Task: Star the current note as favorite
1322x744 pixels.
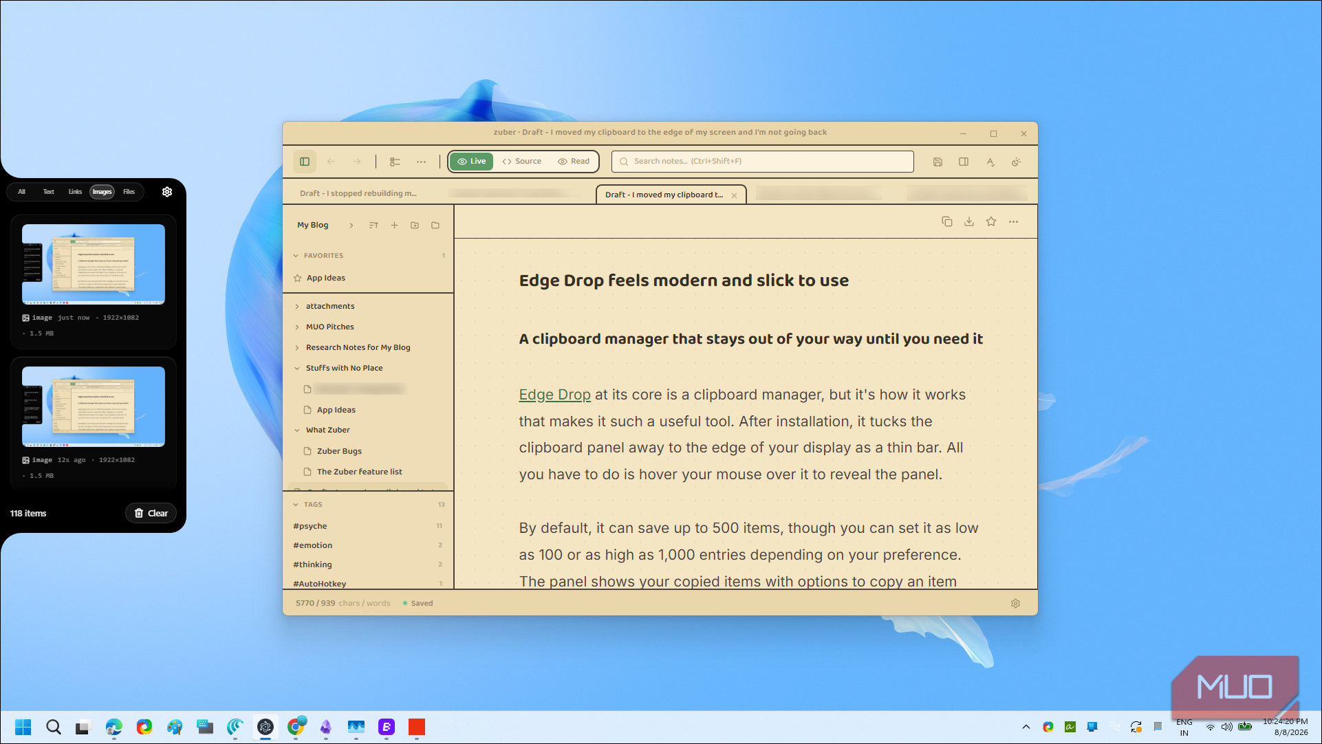Action: [x=991, y=221]
